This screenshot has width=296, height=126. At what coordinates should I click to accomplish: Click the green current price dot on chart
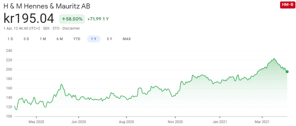287,72
